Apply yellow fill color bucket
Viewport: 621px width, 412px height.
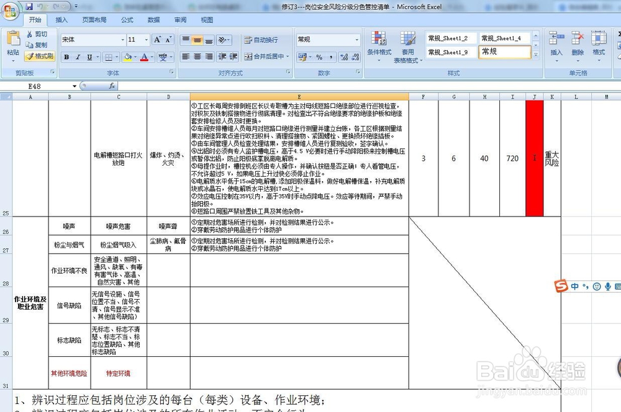[x=127, y=57]
